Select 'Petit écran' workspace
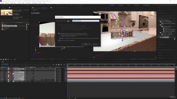The image size is (177, 99). tap(137, 5)
